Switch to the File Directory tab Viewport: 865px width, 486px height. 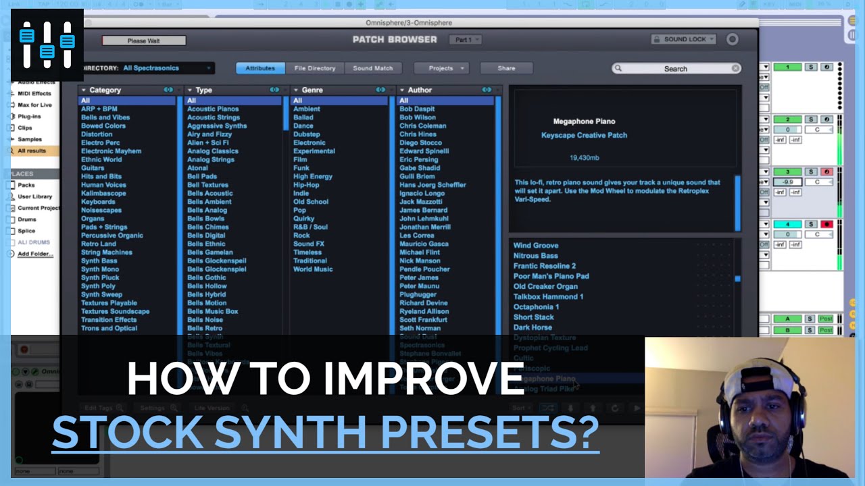pos(315,68)
